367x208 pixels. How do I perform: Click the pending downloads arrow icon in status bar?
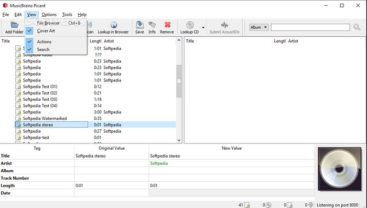310,205
